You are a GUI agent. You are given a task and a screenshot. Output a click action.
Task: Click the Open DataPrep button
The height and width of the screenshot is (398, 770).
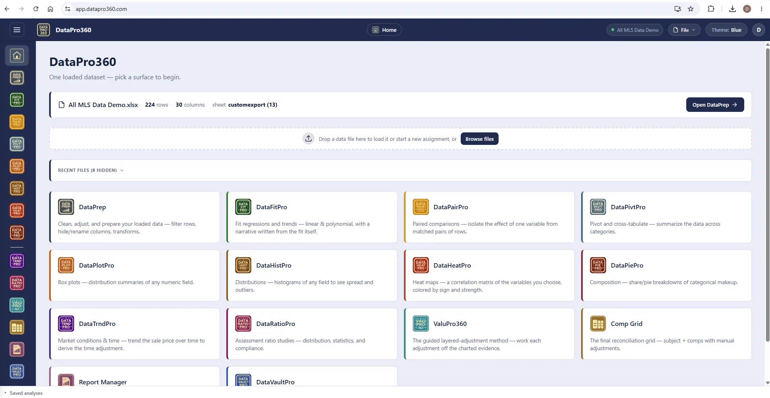(715, 105)
